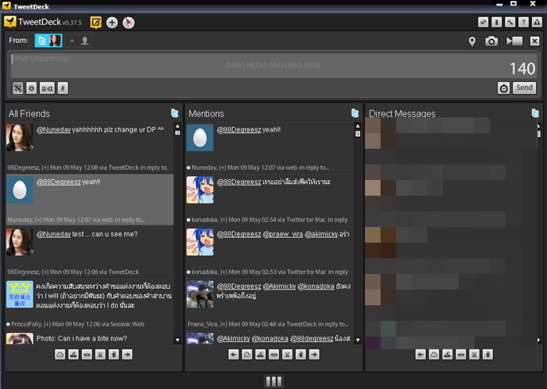Screen dimensions: 547x389
Task: Toggle the selected Twitter account in From
Action: click(x=48, y=41)
